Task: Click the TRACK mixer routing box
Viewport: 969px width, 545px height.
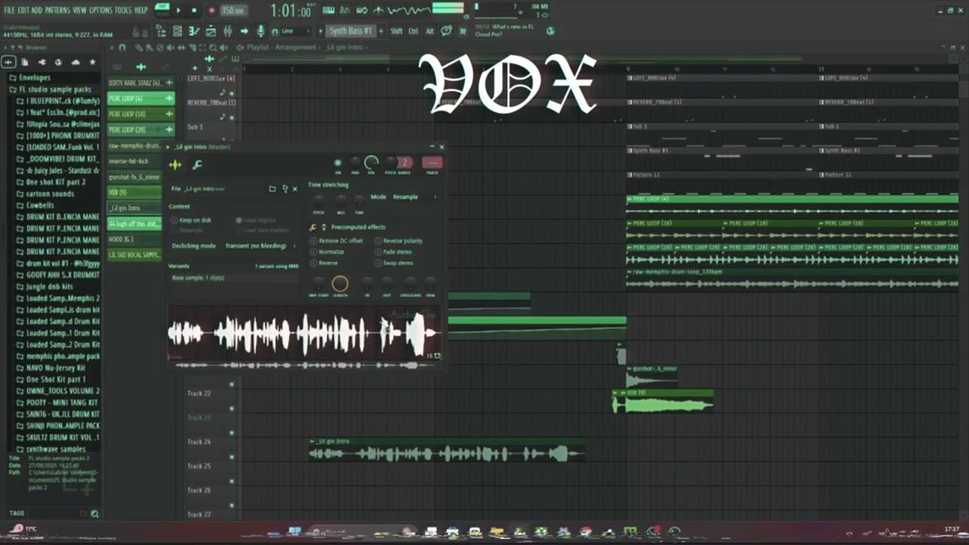Action: click(x=432, y=163)
